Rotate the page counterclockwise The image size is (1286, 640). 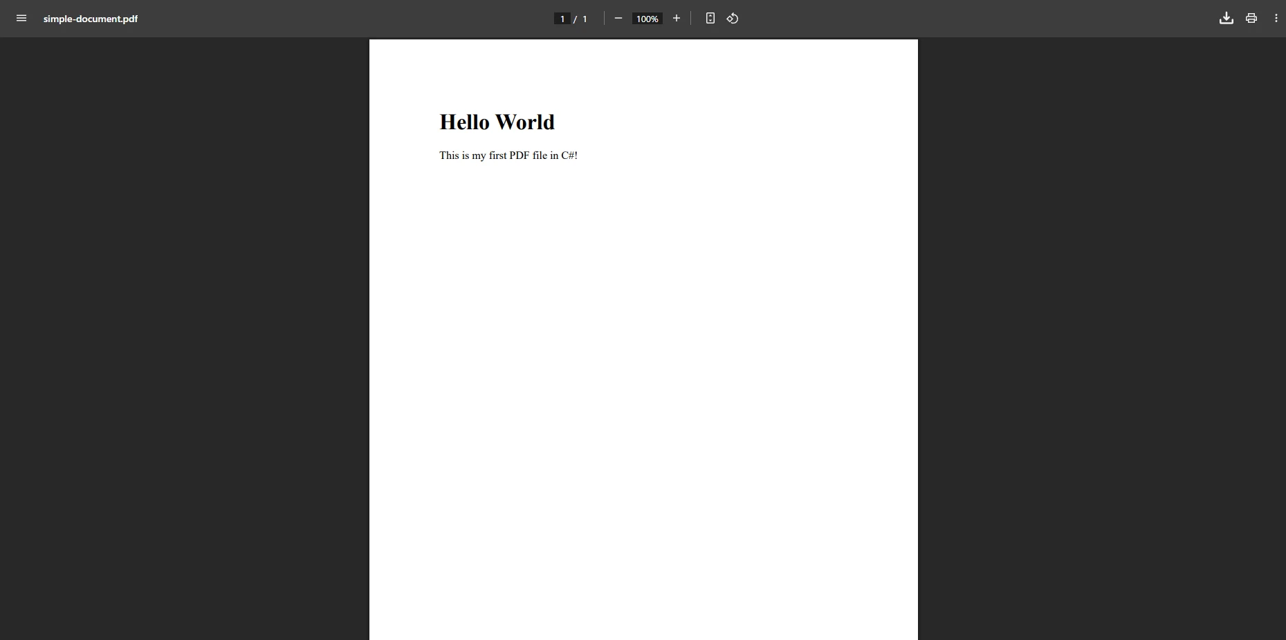click(x=733, y=19)
